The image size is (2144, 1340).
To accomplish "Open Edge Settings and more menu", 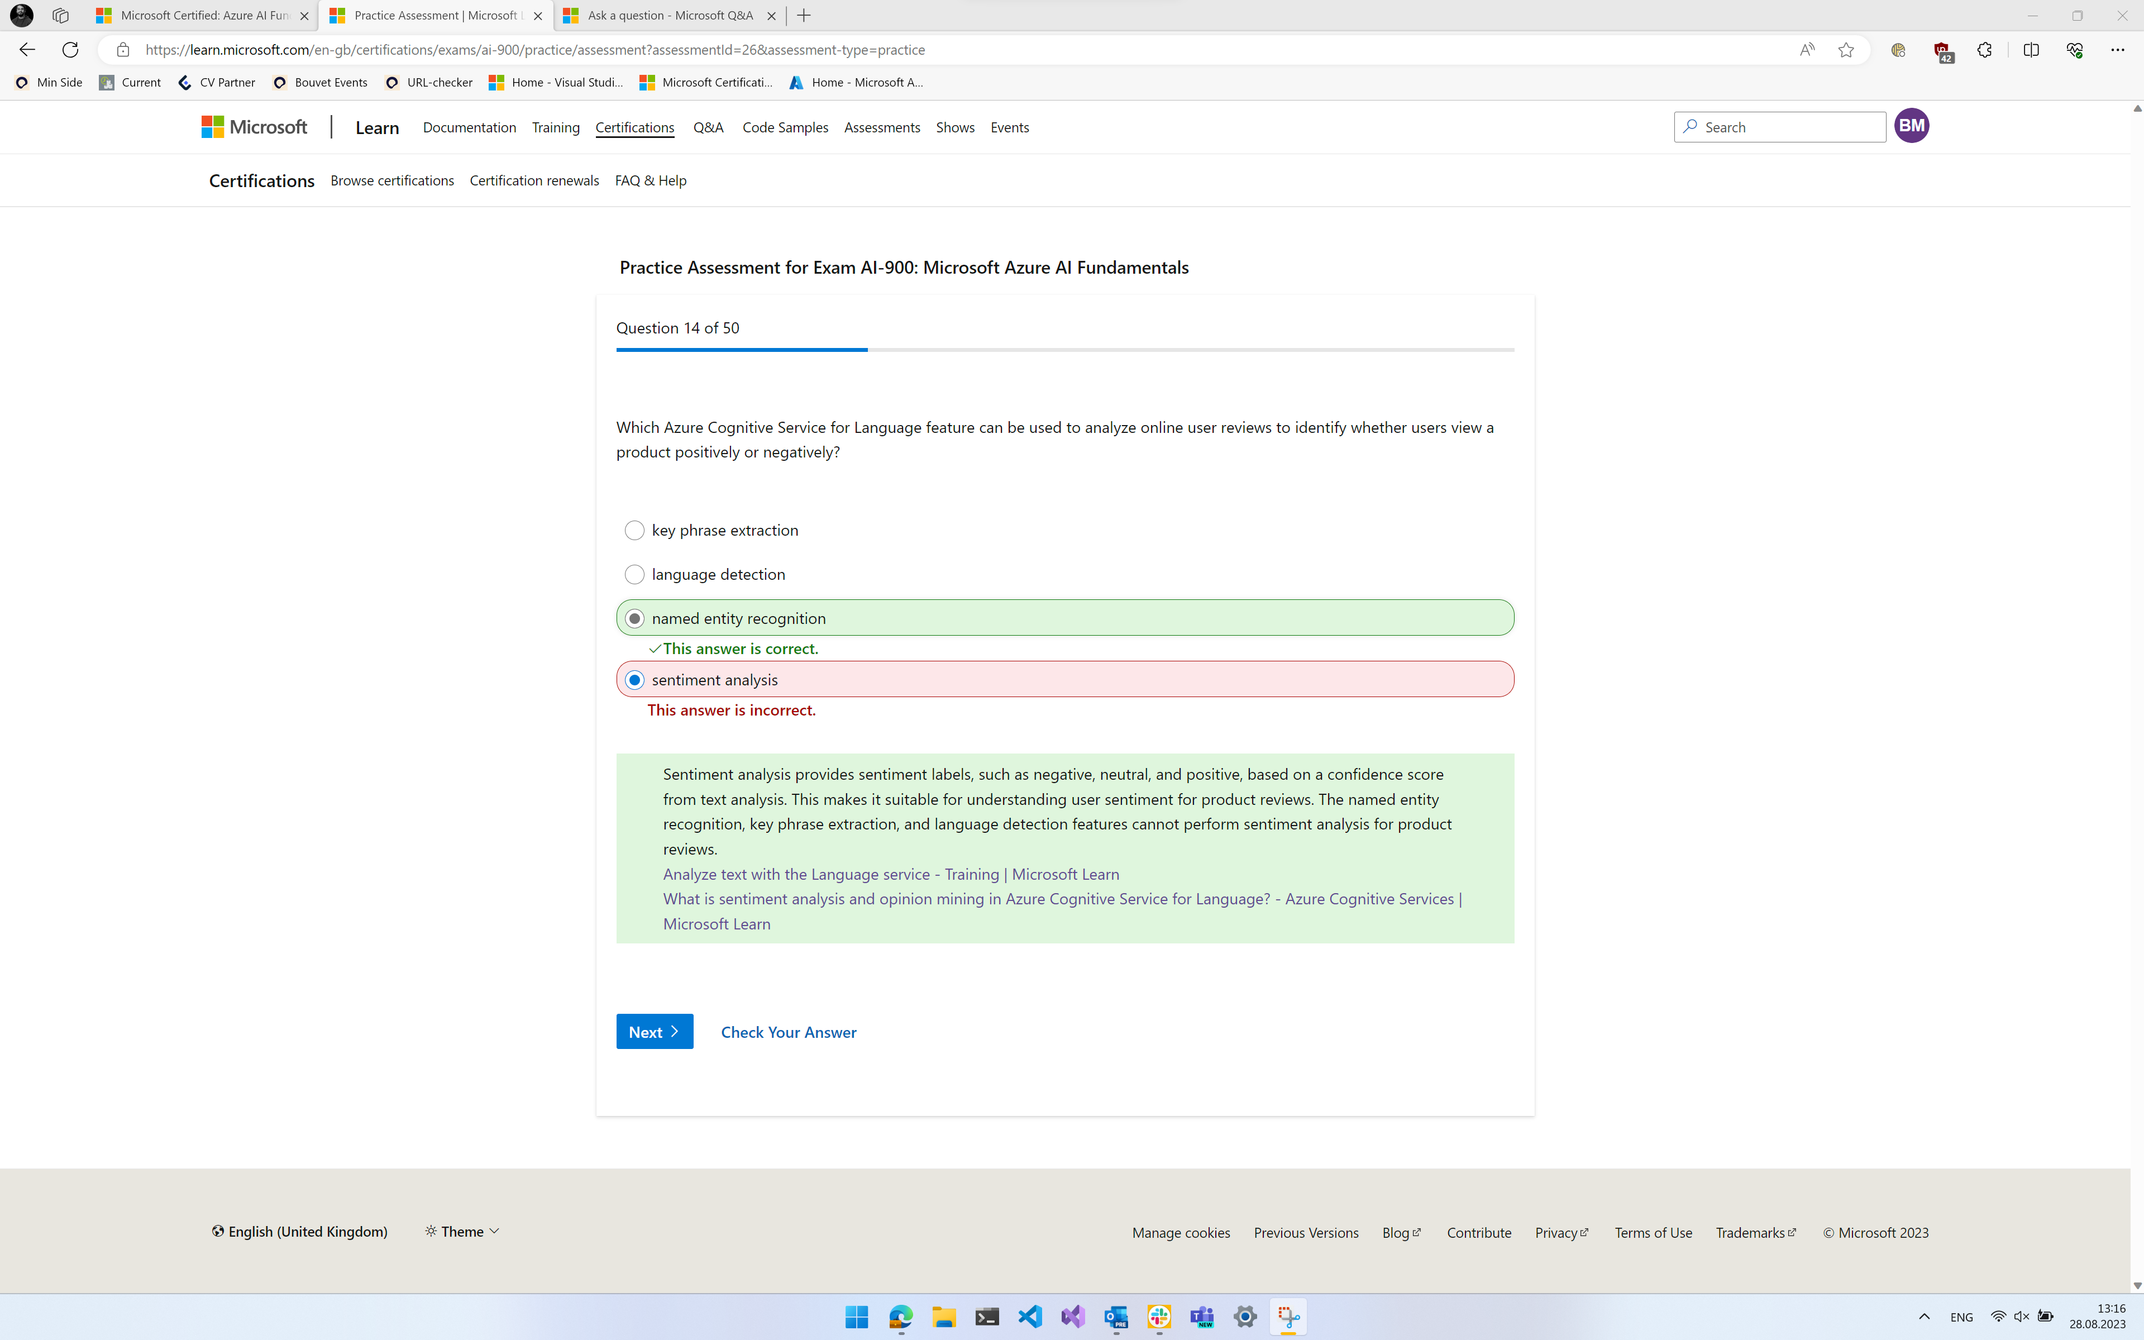I will pos(2117,50).
